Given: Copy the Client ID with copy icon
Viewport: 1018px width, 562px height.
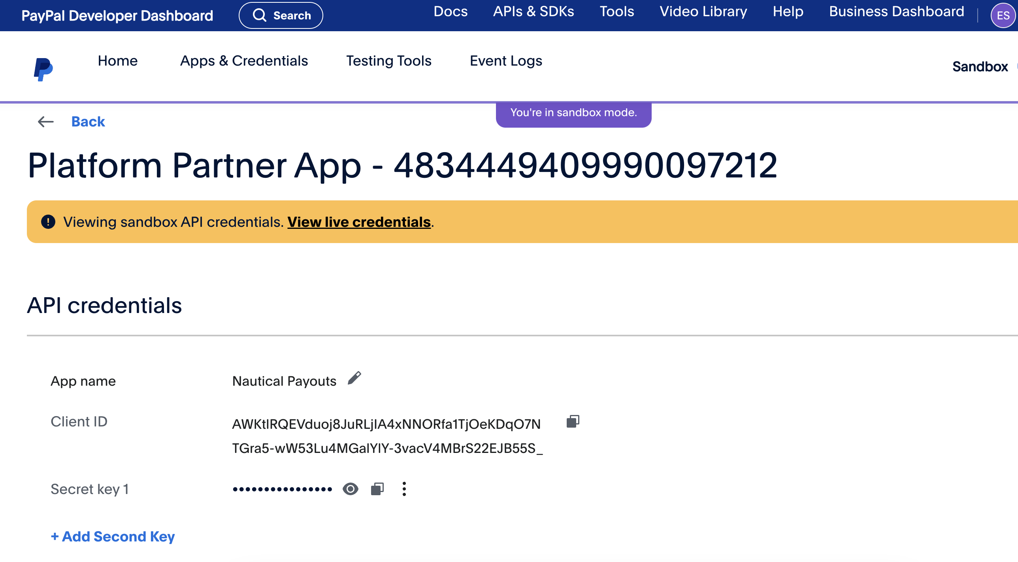Looking at the screenshot, I should click(x=573, y=421).
